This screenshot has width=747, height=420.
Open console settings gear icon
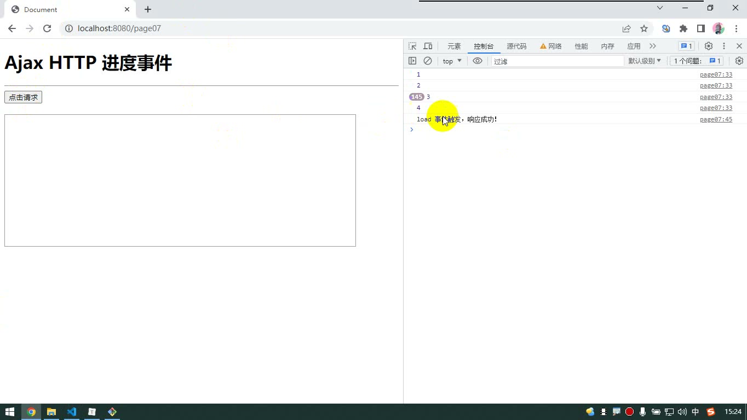(739, 61)
